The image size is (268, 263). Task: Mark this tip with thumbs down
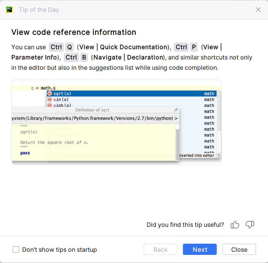coord(250,225)
